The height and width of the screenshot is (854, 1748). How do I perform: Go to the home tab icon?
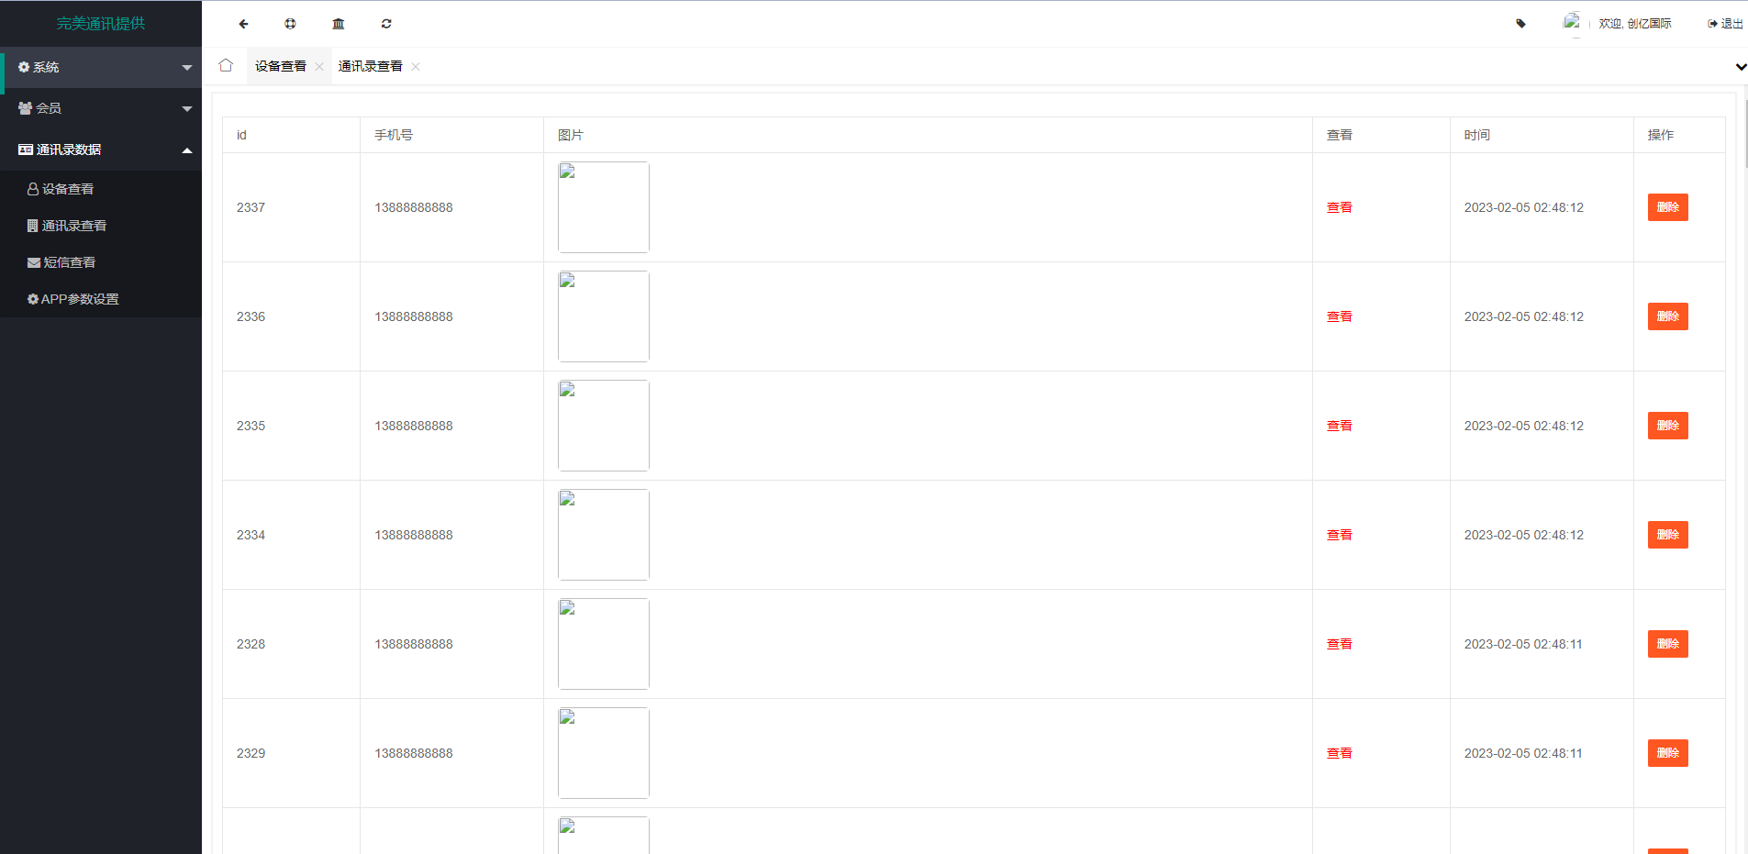226,65
